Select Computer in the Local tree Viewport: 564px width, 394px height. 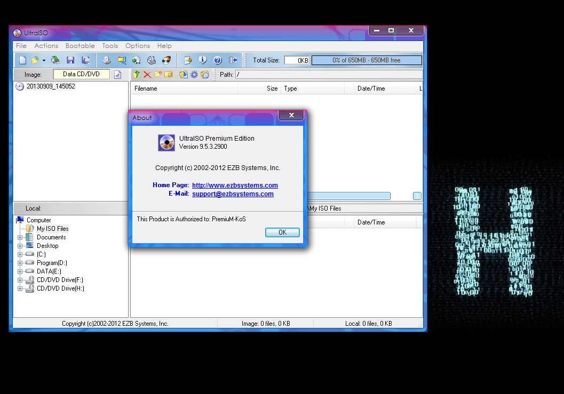(x=38, y=220)
